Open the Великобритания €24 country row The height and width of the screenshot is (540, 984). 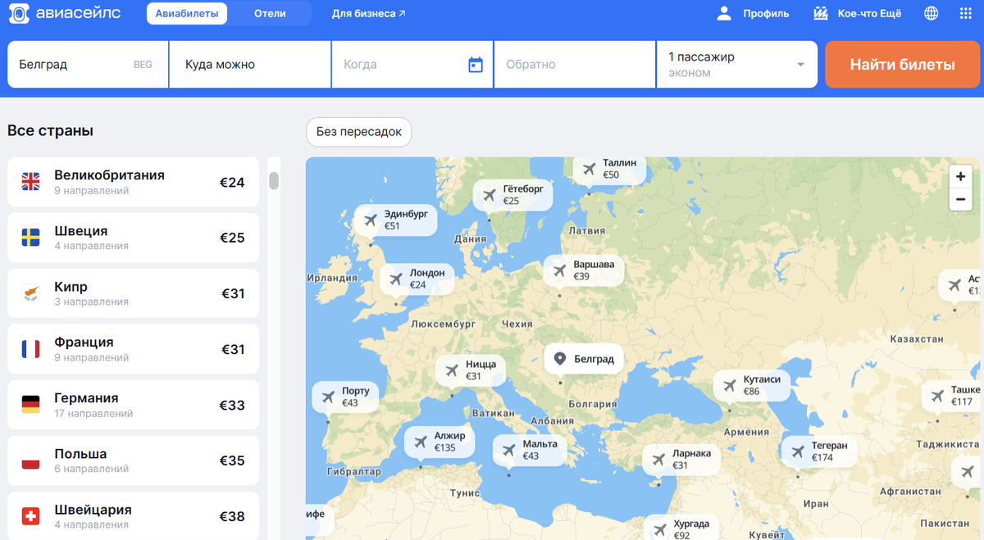[133, 182]
